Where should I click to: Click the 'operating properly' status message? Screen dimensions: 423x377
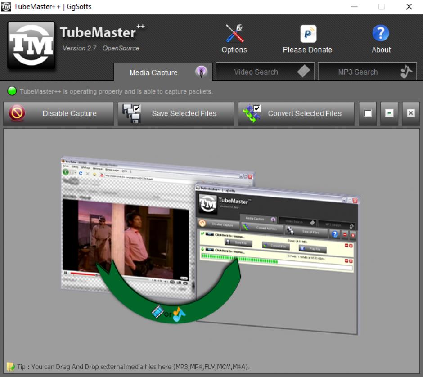[x=116, y=91]
